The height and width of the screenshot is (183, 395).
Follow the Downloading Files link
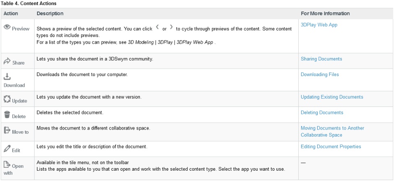coord(320,74)
